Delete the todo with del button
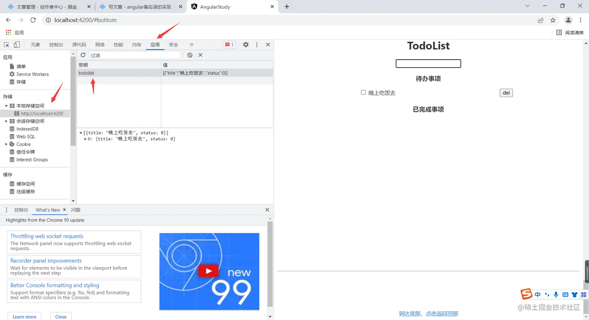This screenshot has width=589, height=320. pyautogui.click(x=506, y=93)
